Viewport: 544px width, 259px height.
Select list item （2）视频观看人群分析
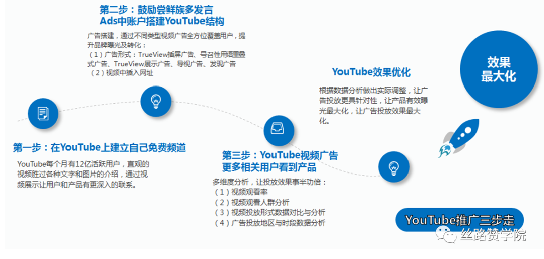(x=251, y=203)
